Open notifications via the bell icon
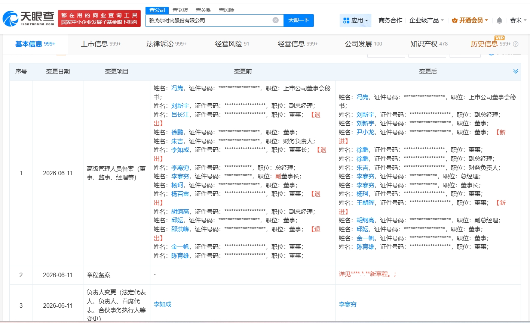 (x=499, y=21)
